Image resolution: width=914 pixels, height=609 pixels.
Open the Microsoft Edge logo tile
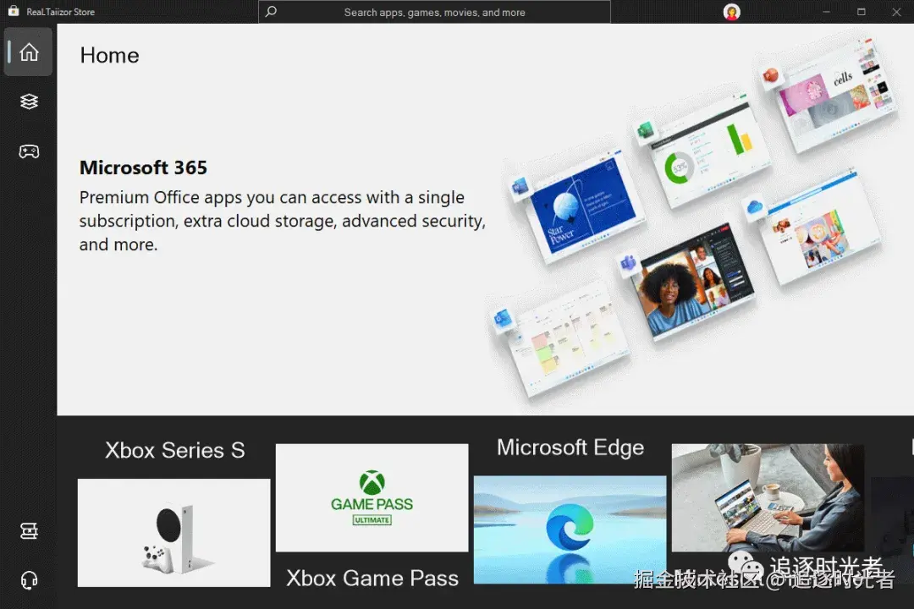click(x=570, y=529)
